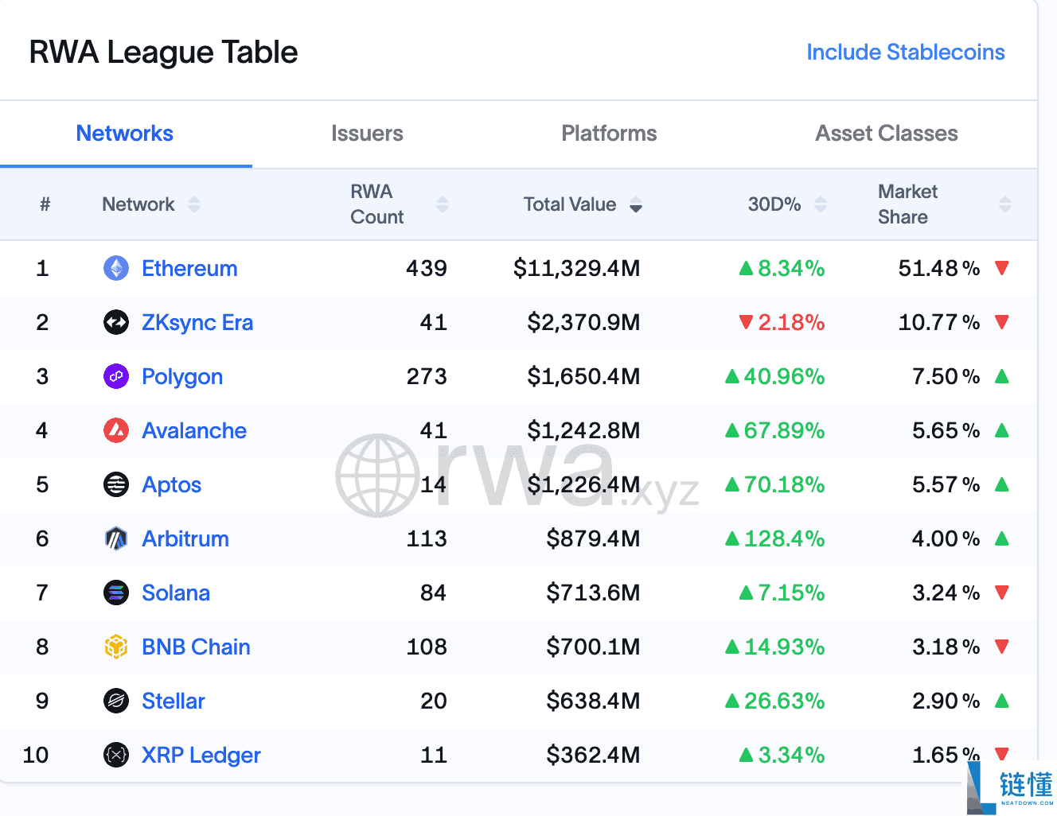Click the Polygon logo icon
The height and width of the screenshot is (816, 1057).
(x=116, y=376)
